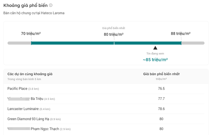The height and width of the screenshot is (135, 214).
Task: Click the Khoảng giá phổ biến heading
Action: 25,6
